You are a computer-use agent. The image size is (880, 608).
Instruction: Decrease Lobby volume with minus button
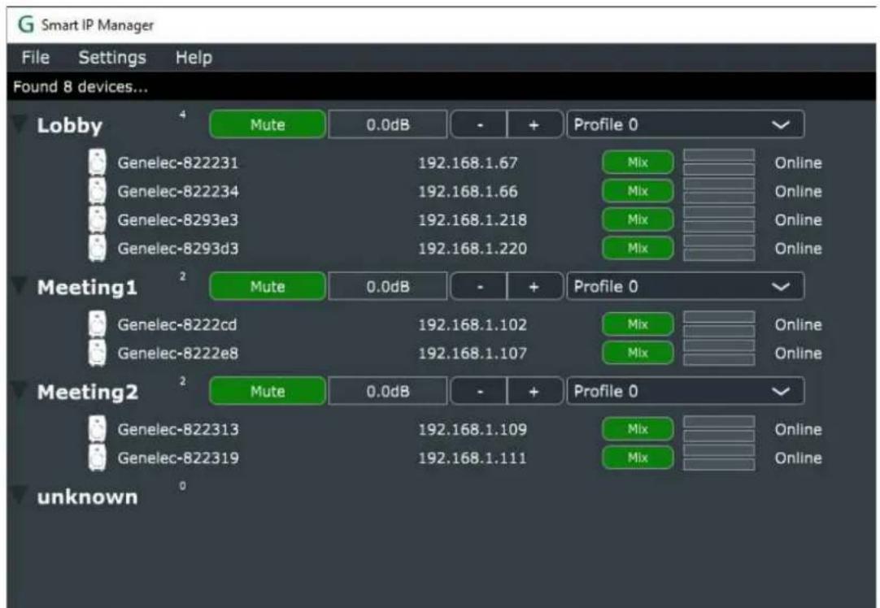click(479, 124)
